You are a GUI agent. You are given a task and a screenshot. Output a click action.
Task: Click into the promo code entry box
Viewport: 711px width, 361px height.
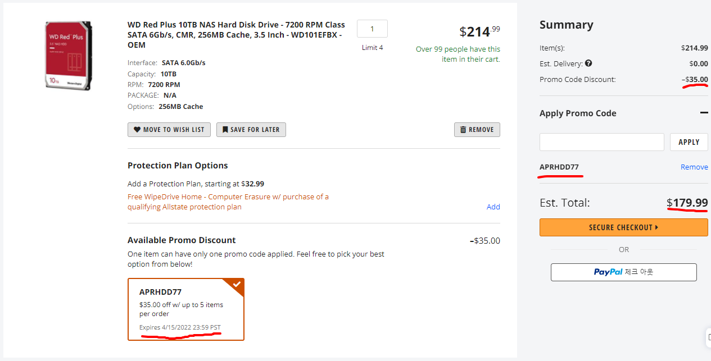[x=602, y=142]
